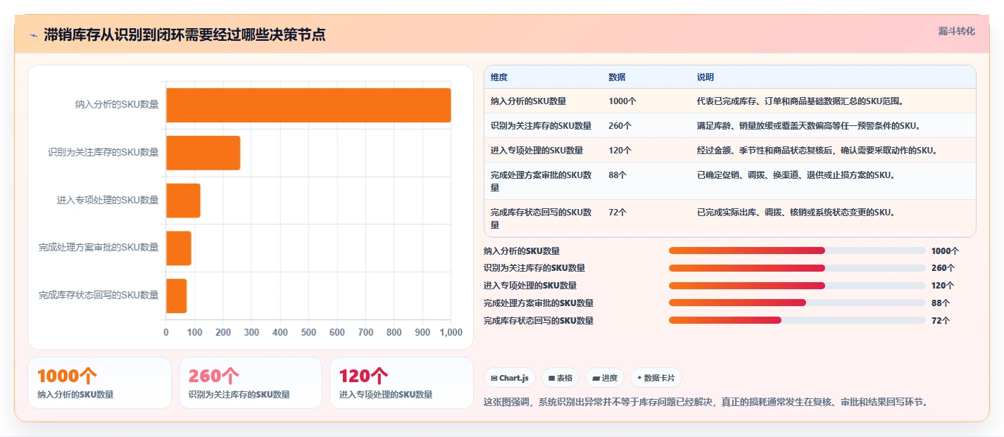Click the 1000个 value in the table

tap(622, 101)
